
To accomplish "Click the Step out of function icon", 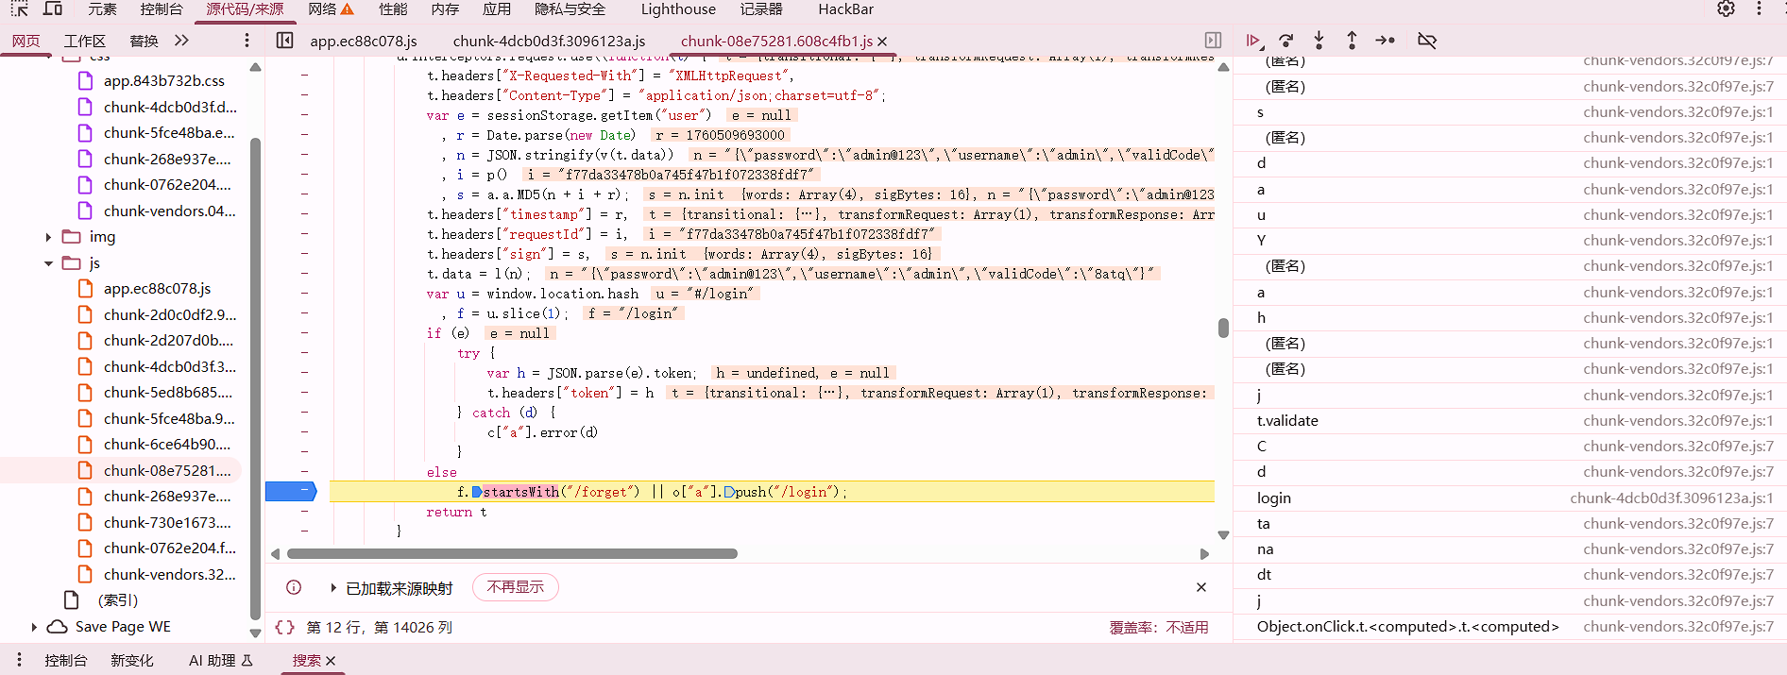I will tap(1352, 41).
